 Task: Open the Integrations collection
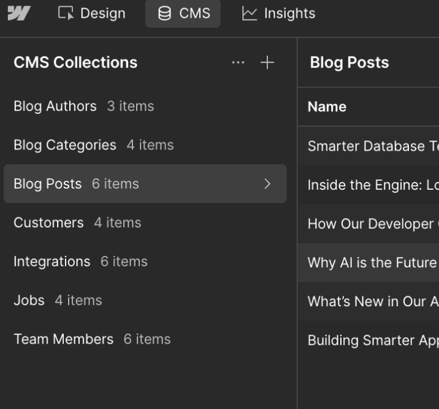(52, 261)
